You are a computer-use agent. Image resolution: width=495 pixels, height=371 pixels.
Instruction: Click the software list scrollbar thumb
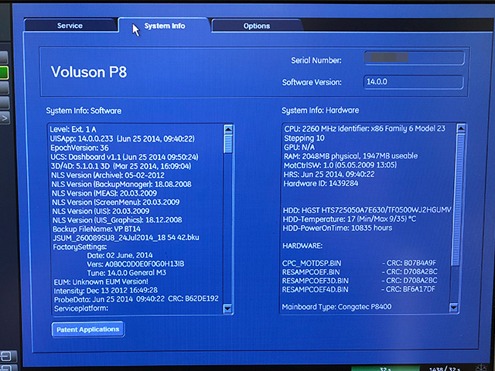pos(228,144)
